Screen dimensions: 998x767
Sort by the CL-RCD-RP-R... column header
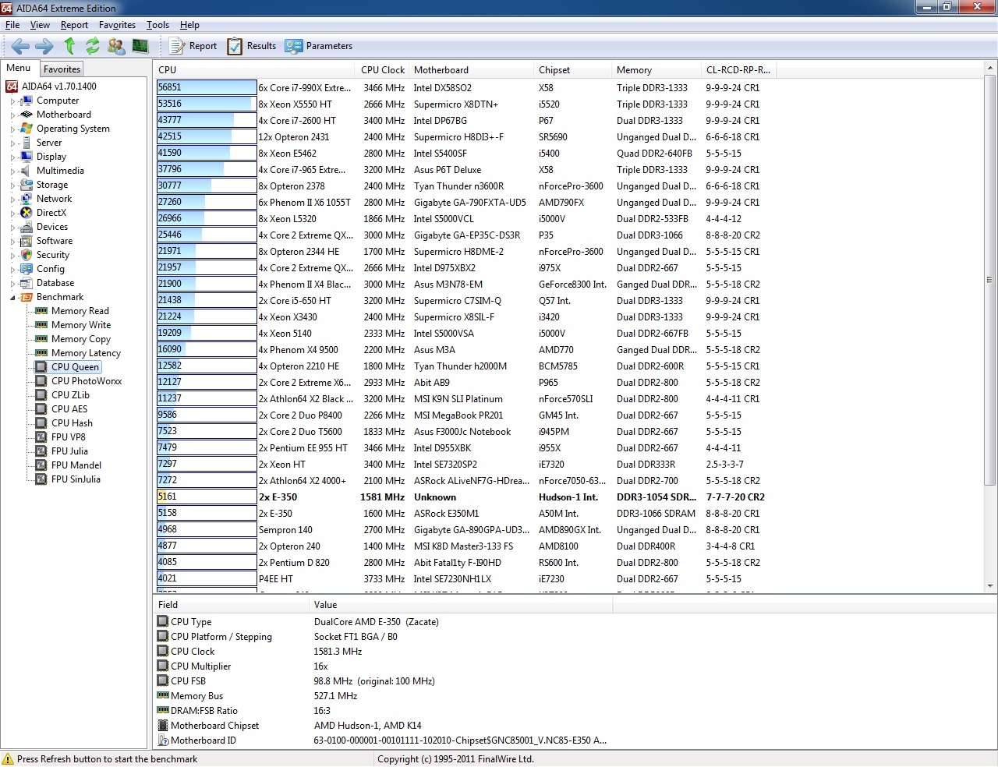coord(738,70)
